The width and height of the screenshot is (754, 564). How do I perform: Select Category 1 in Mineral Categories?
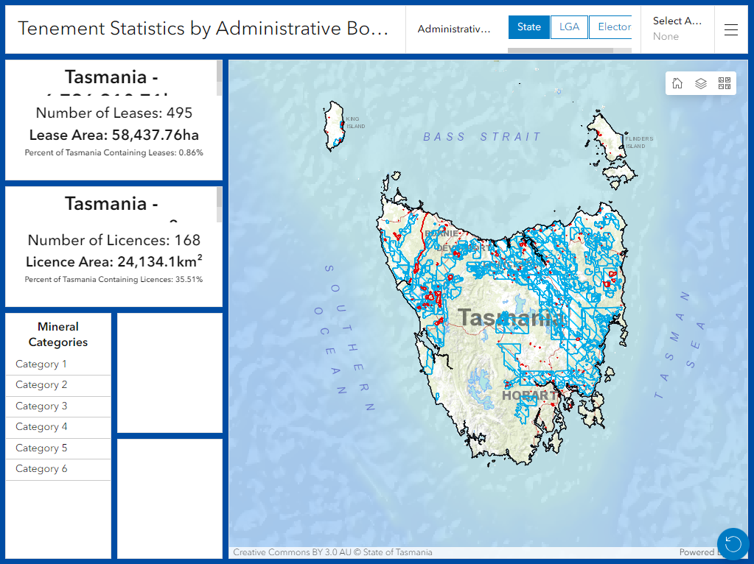pos(41,364)
